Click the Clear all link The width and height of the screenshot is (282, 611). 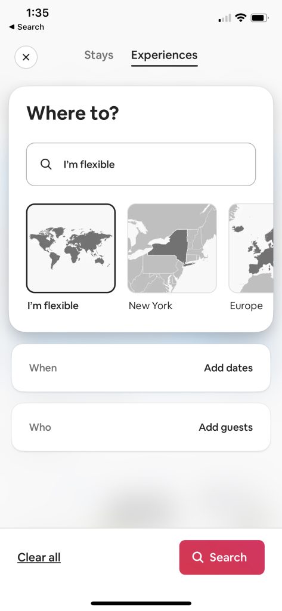point(39,557)
